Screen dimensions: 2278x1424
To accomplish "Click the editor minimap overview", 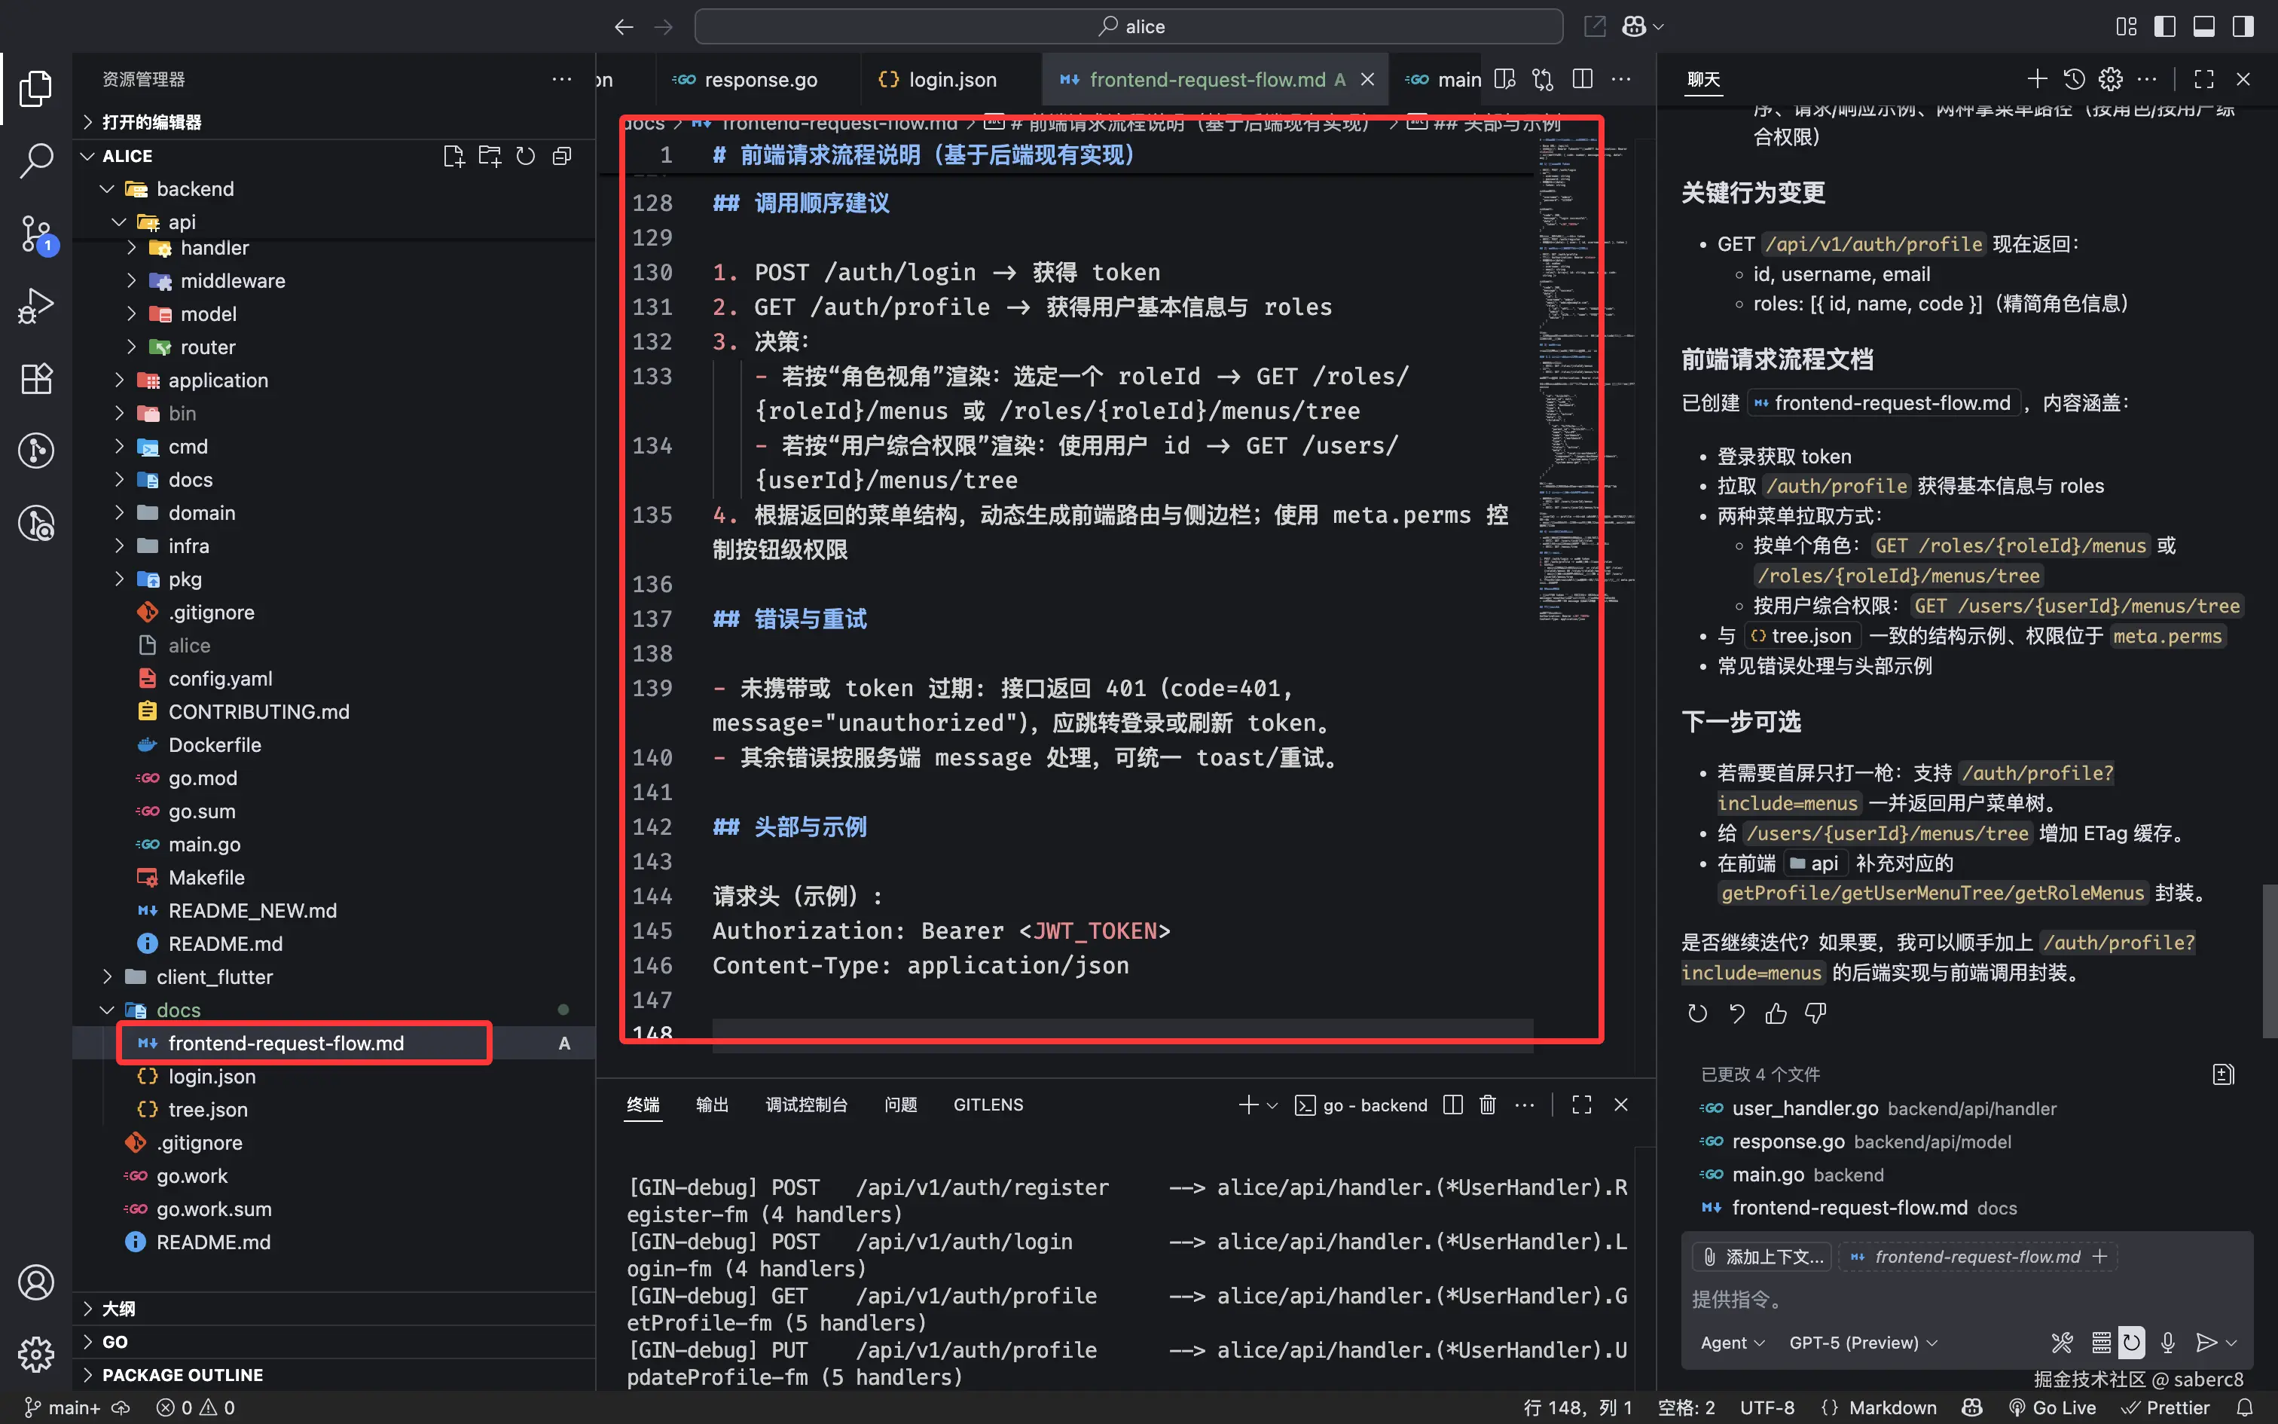I will [x=1568, y=377].
